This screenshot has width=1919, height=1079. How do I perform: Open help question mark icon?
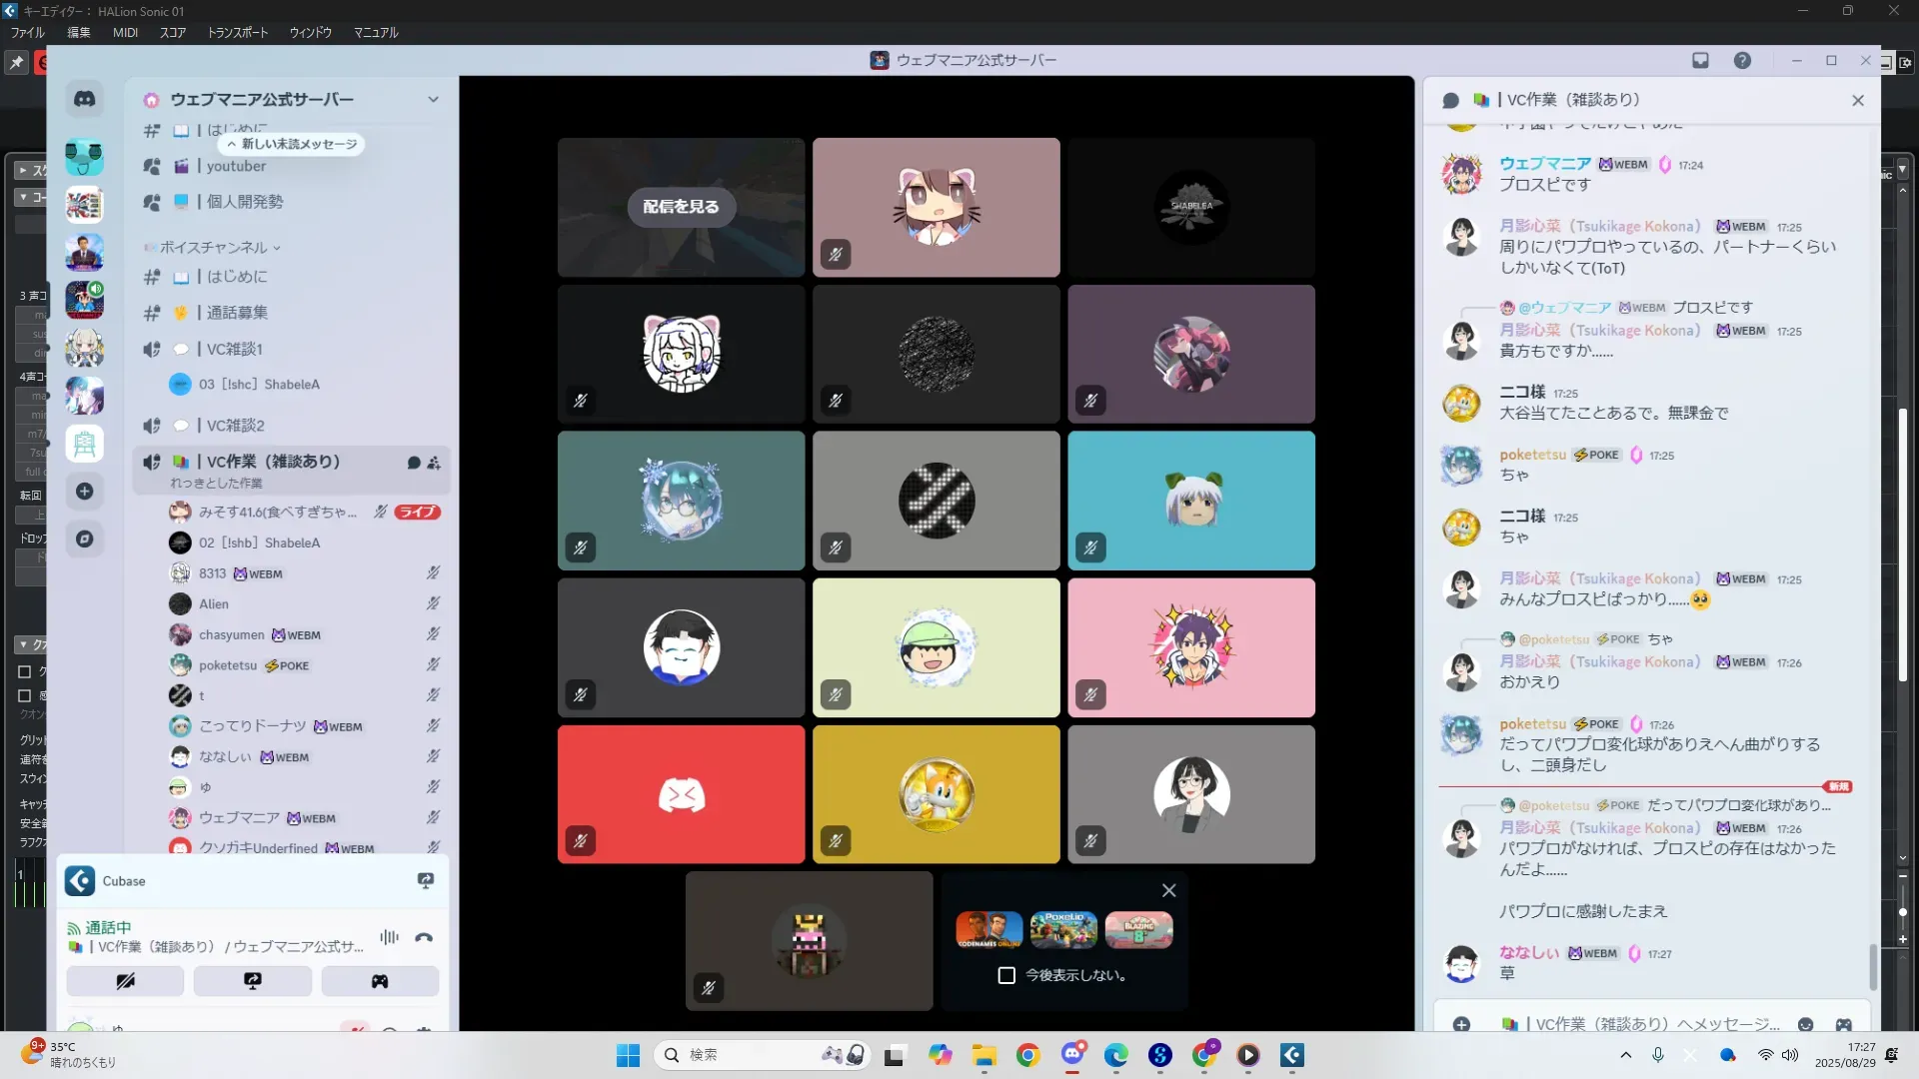(1742, 60)
